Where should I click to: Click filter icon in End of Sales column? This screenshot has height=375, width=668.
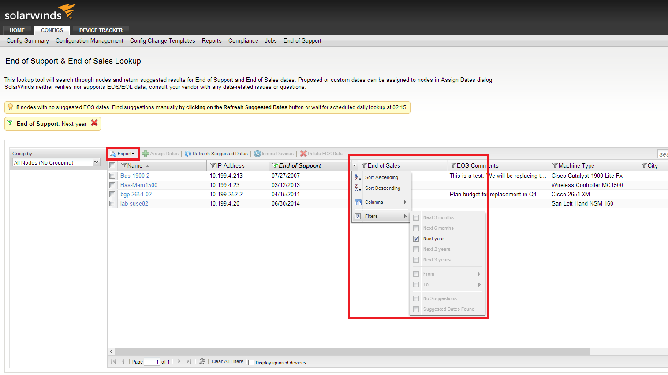pyautogui.click(x=364, y=165)
